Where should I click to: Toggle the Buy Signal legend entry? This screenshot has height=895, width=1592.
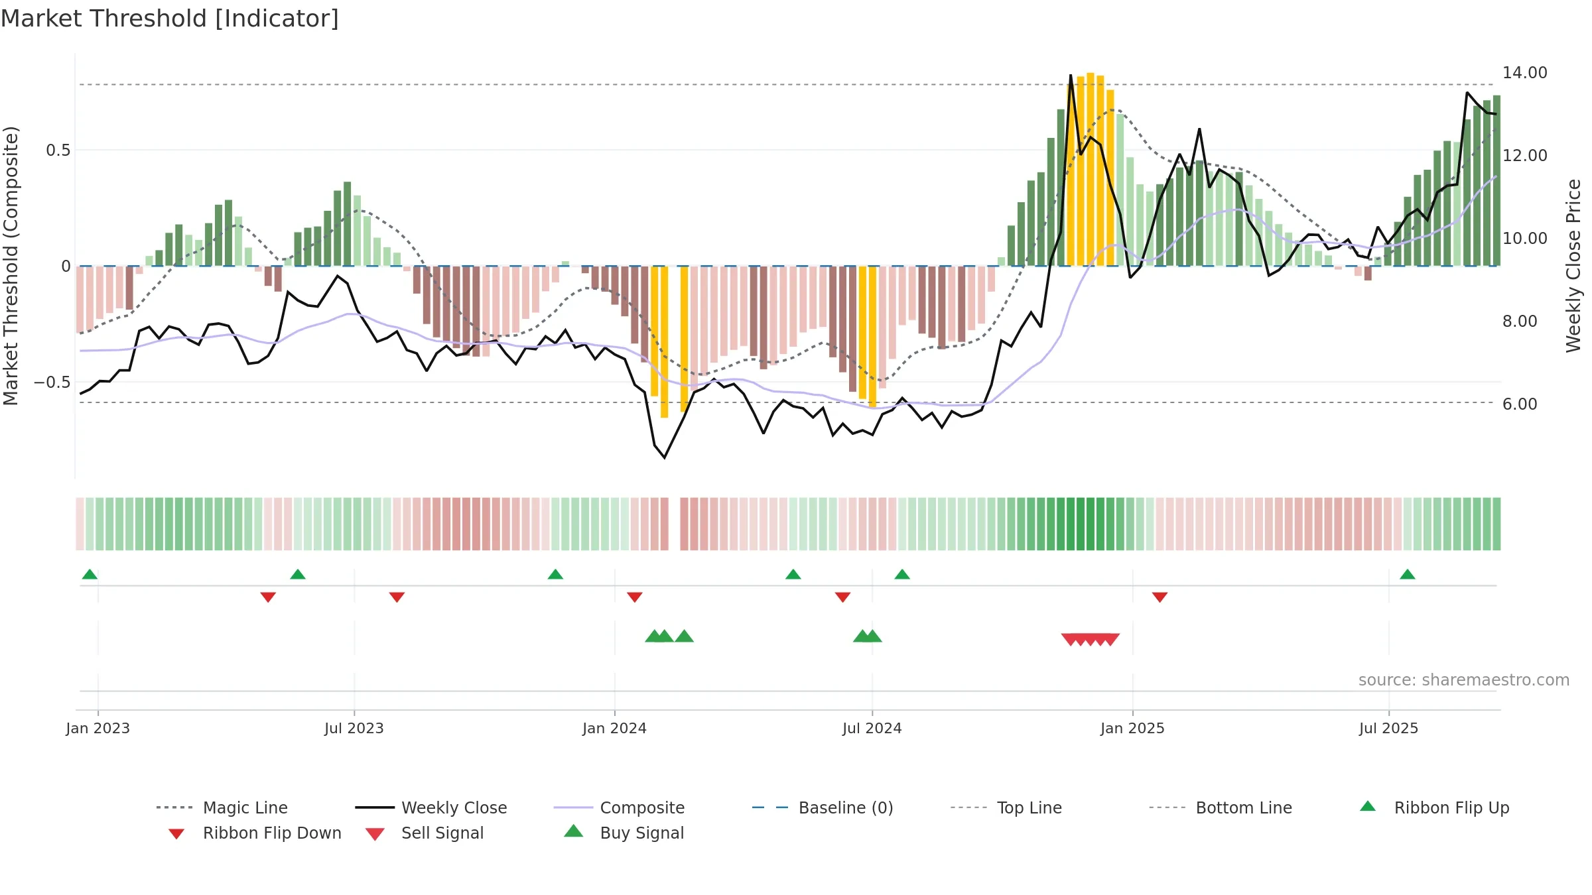click(624, 833)
